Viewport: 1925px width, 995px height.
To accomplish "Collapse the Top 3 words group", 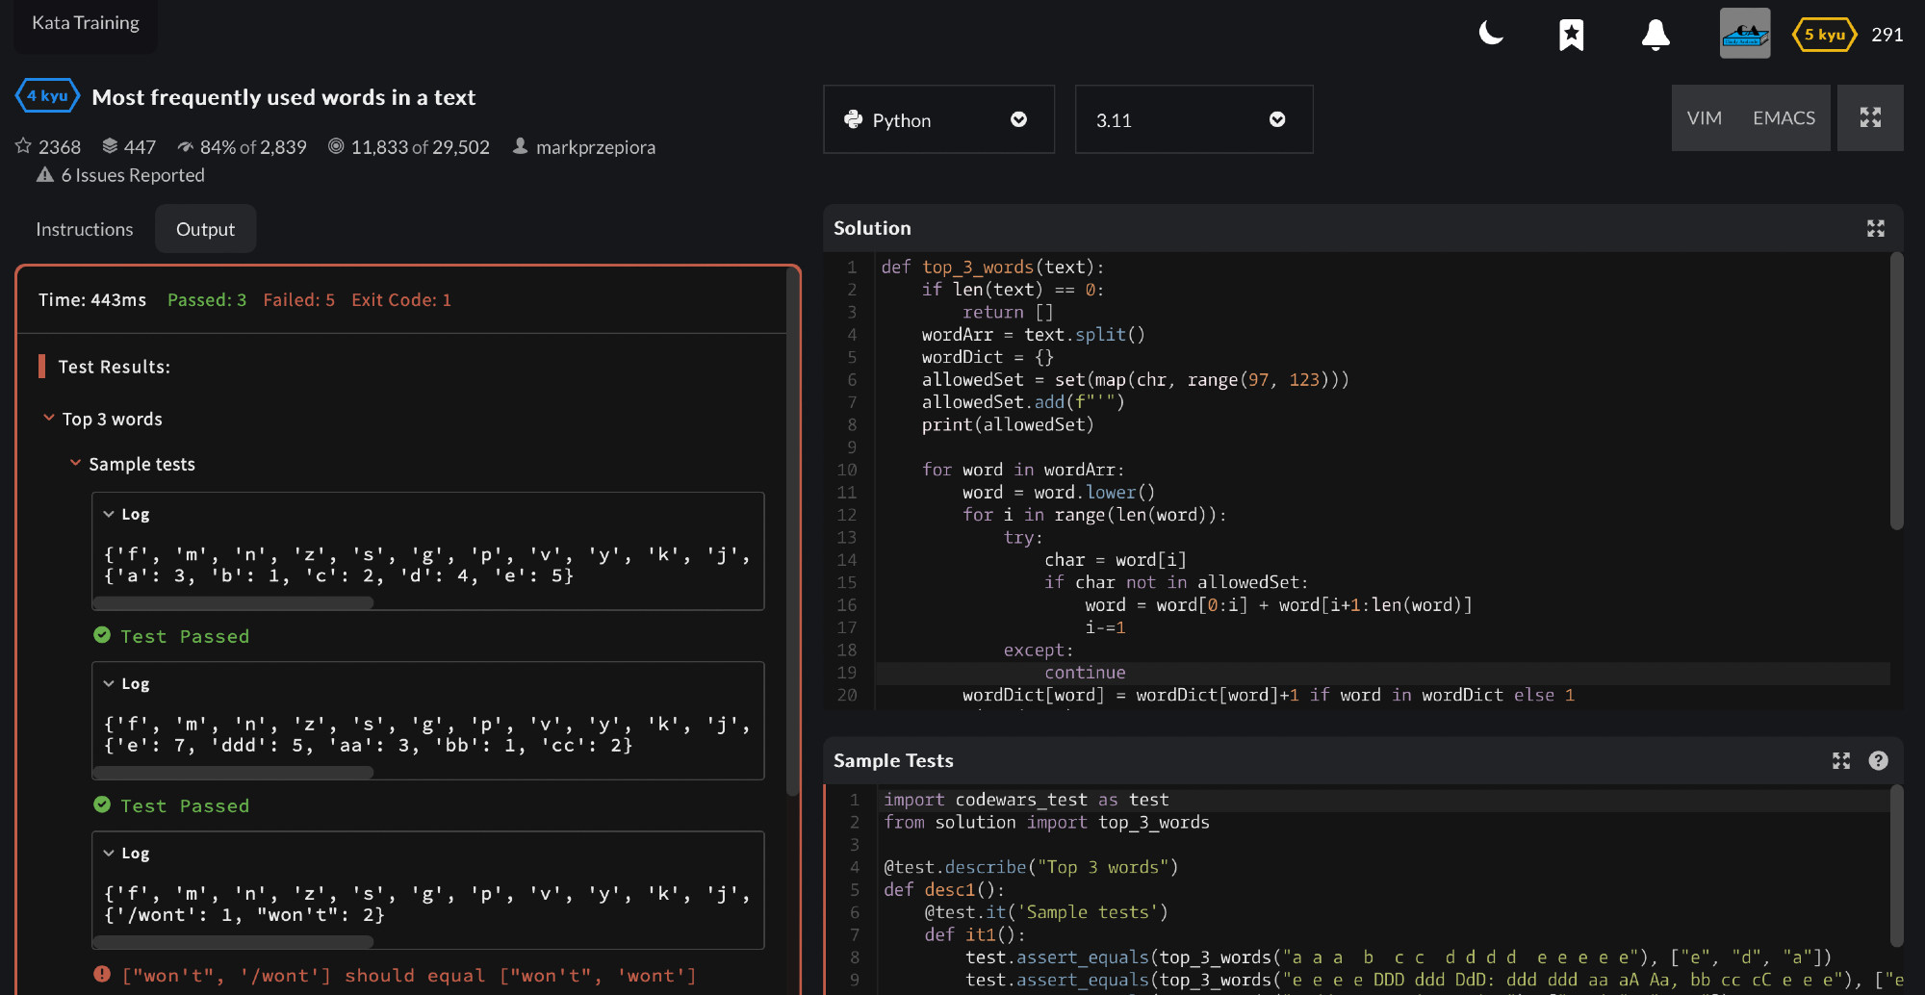I will pyautogui.click(x=49, y=418).
